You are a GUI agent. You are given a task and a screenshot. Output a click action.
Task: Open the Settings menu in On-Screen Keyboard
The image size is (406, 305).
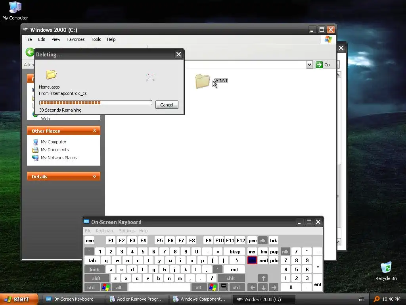tap(126, 231)
